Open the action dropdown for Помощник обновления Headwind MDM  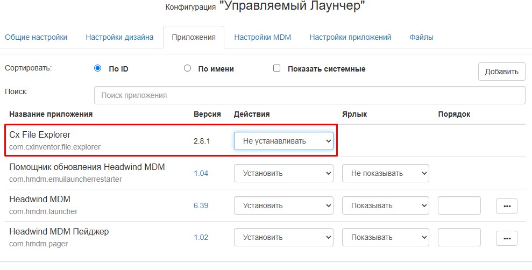283,173
